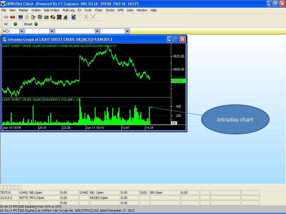This screenshot has width=286, height=214.
Task: Open the Tools menu
Action: 88,10
